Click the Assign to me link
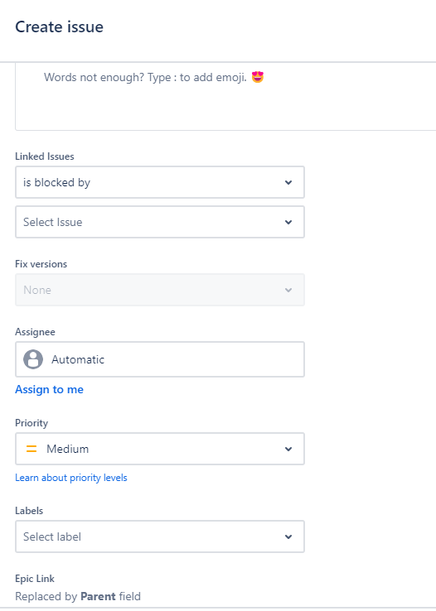 (x=49, y=389)
